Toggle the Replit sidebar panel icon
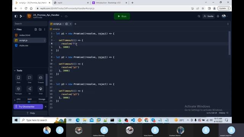This screenshot has height=137, width=244. click(16, 16)
